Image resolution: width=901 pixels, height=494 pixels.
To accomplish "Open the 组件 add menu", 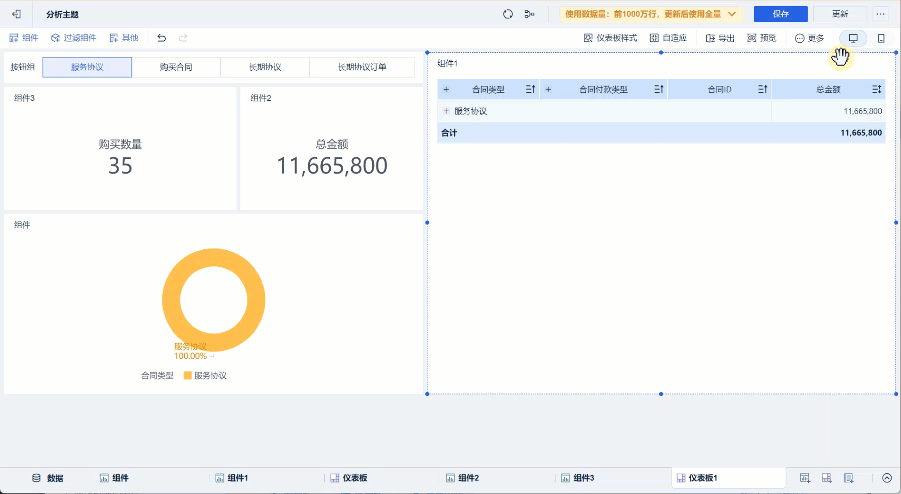I will point(24,38).
